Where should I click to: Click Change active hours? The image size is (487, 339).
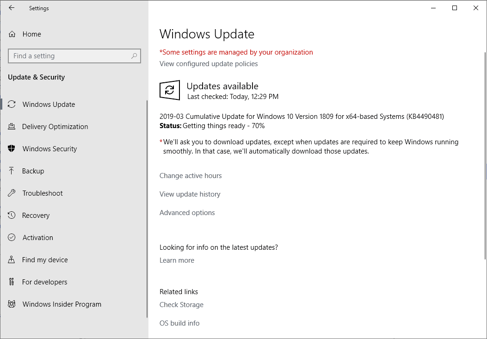[x=191, y=175]
